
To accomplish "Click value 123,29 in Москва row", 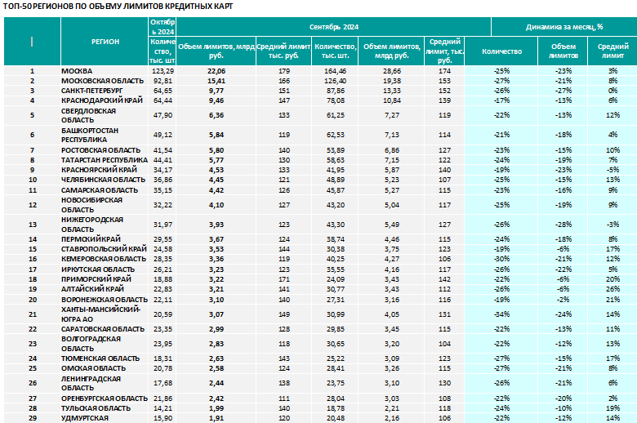I will [x=163, y=71].
